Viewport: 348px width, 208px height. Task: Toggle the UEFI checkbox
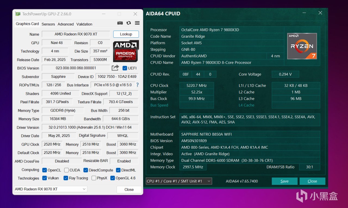[x=125, y=68]
